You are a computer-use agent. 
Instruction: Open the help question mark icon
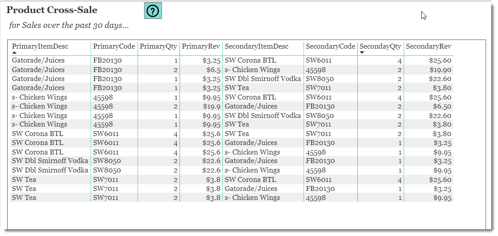(153, 11)
